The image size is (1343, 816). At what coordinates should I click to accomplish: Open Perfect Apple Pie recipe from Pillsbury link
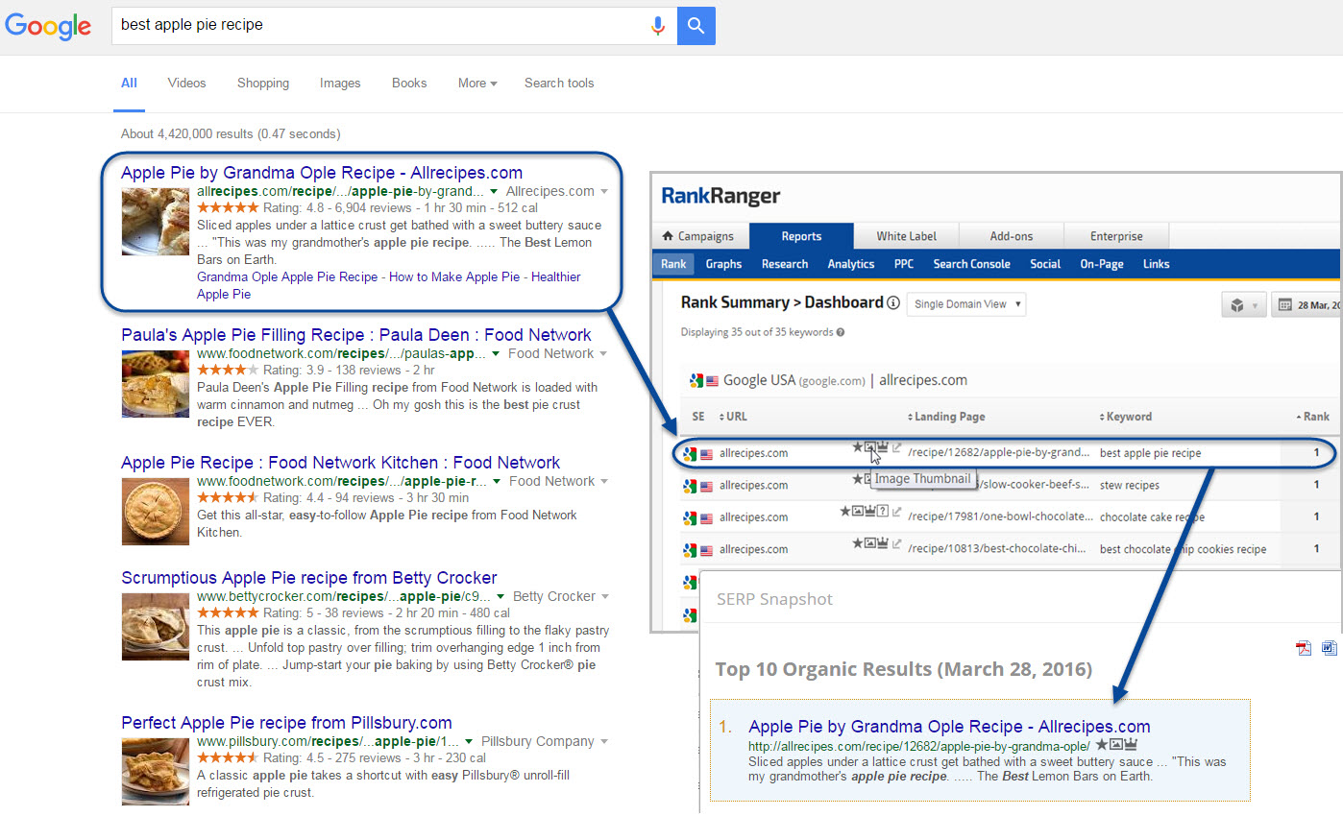pyautogui.click(x=286, y=723)
